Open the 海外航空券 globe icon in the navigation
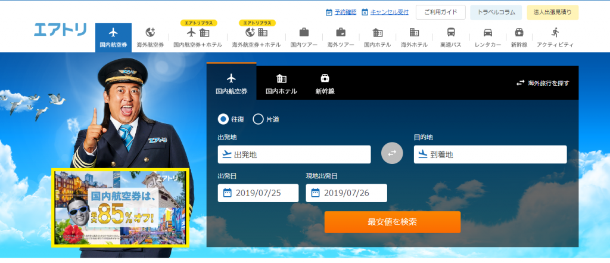 150,32
